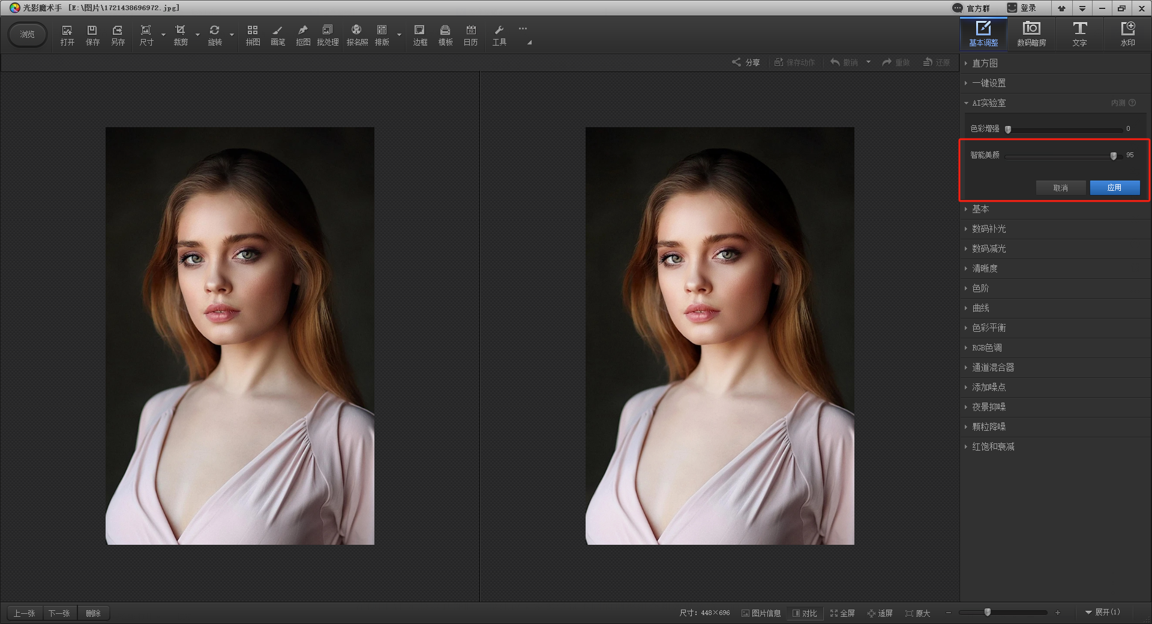This screenshot has height=624, width=1152.
Task: Open the 日历 (Calendar) tool
Action: 470,35
